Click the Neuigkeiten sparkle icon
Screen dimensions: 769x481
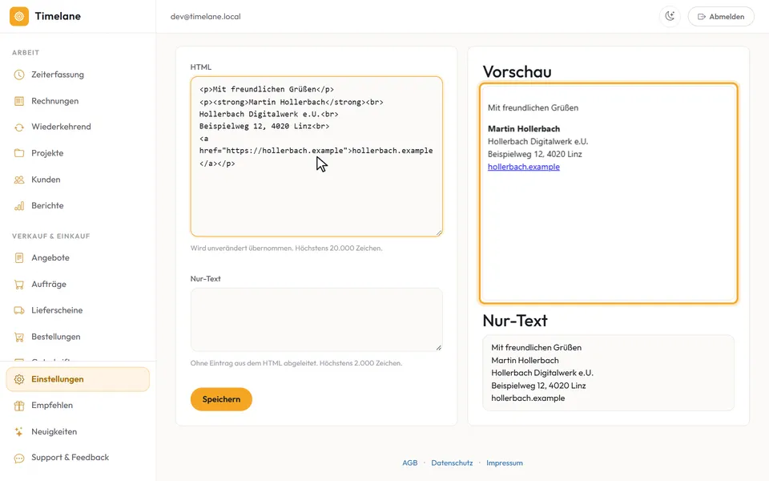19,432
